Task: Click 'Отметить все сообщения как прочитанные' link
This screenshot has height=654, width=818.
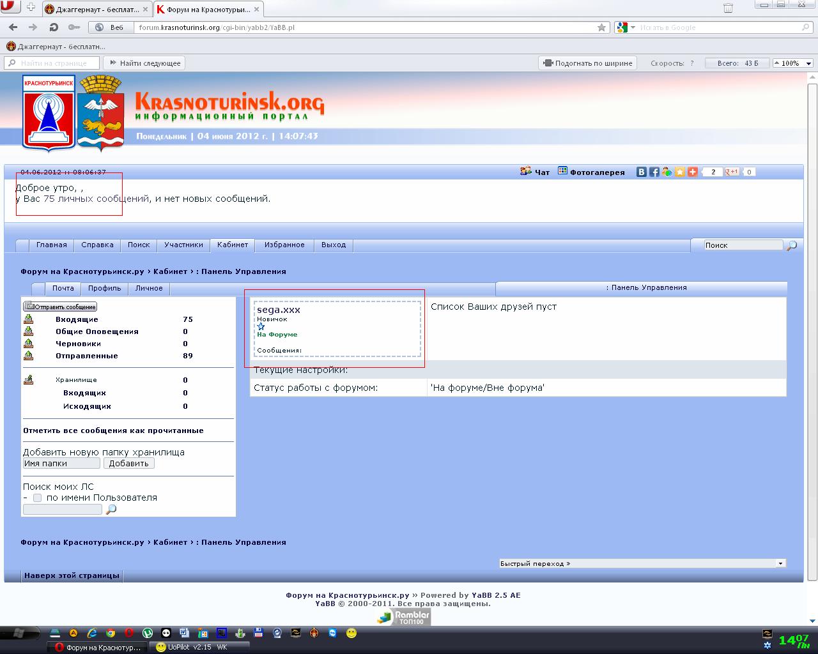Action: pyautogui.click(x=113, y=430)
